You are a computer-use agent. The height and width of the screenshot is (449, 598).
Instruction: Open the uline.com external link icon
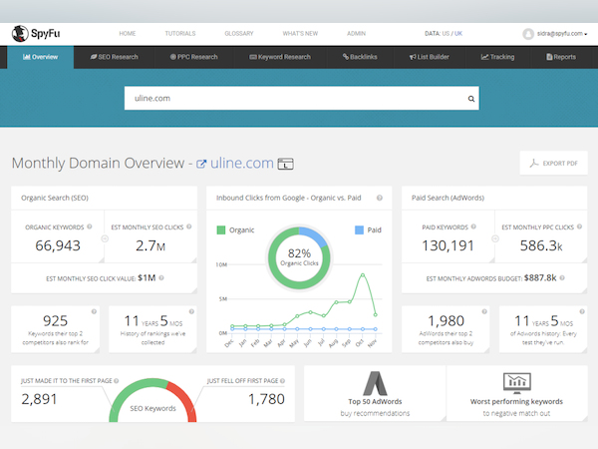click(201, 164)
